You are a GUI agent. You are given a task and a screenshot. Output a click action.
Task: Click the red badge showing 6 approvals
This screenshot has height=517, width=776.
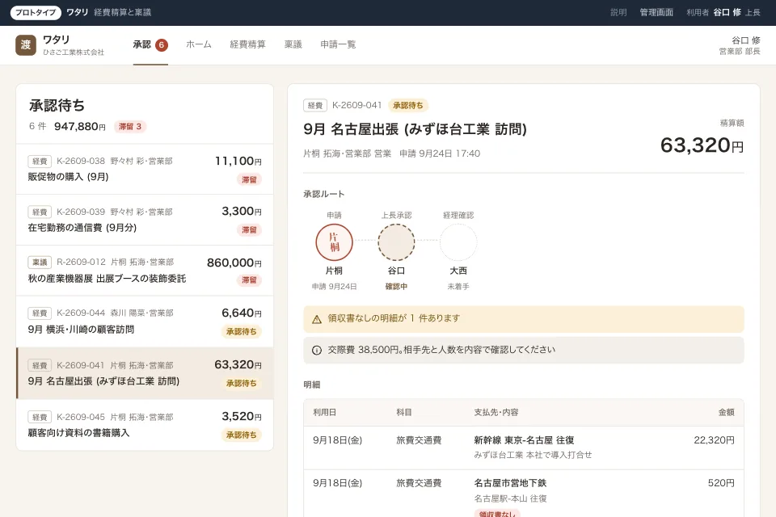162,45
